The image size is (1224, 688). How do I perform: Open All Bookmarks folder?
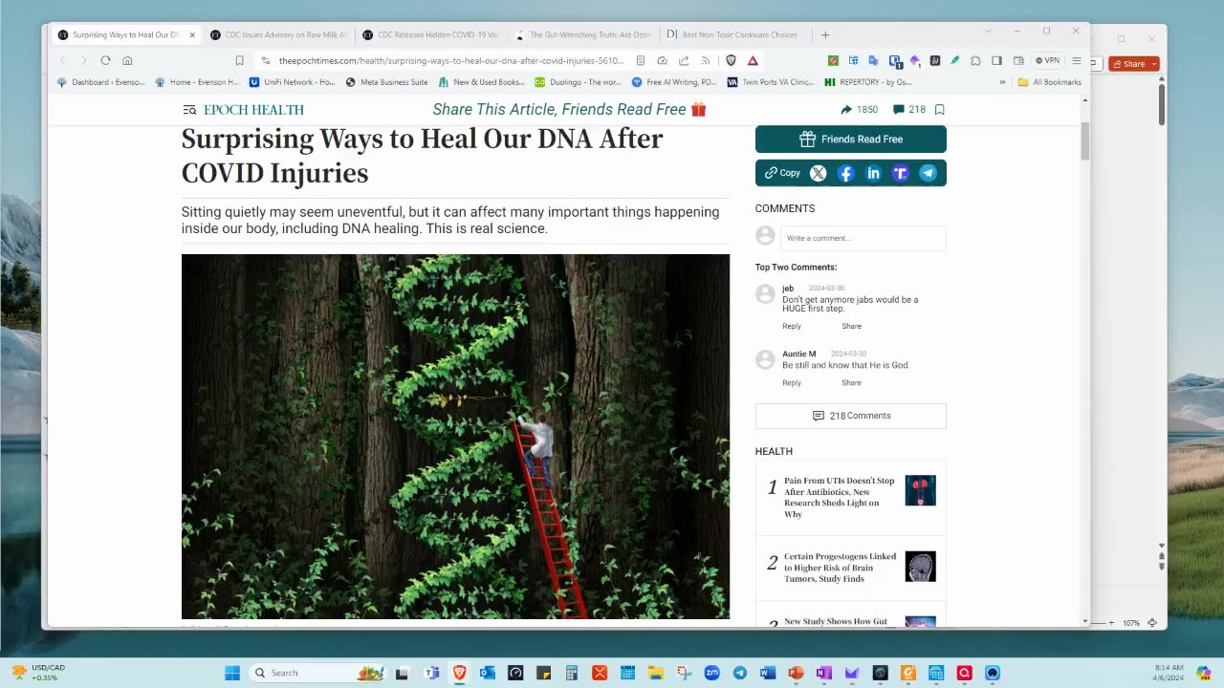tap(1049, 82)
